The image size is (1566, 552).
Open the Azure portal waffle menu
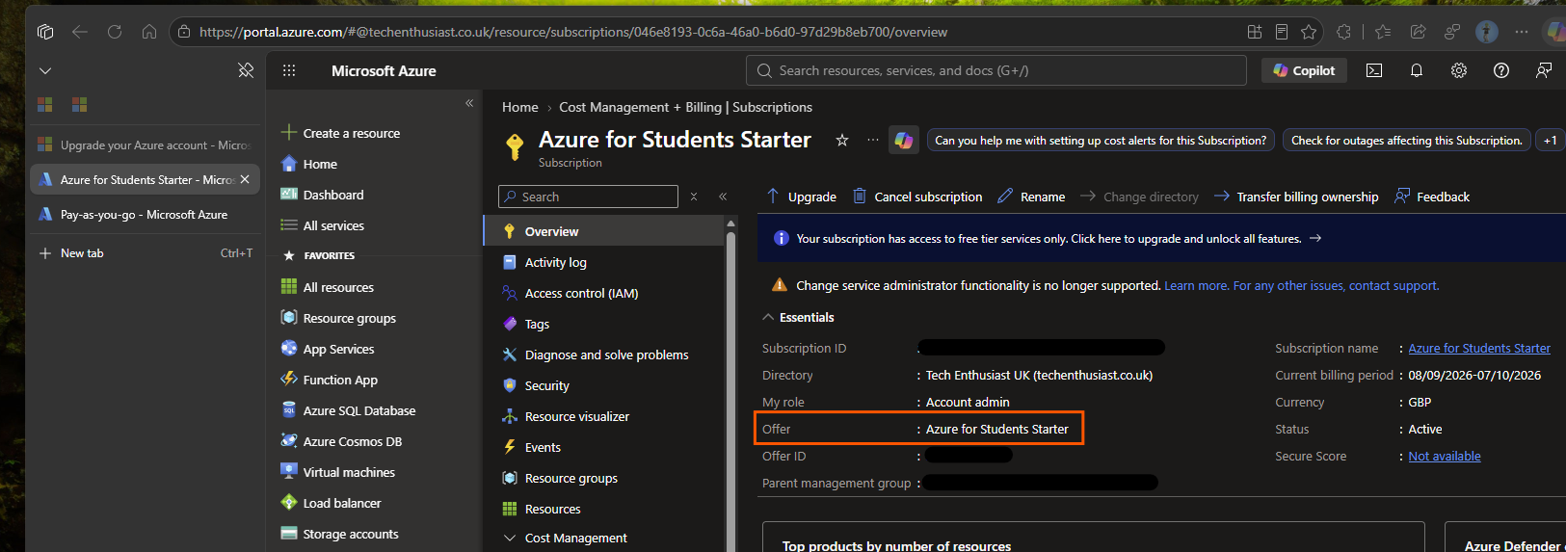pyautogui.click(x=289, y=70)
